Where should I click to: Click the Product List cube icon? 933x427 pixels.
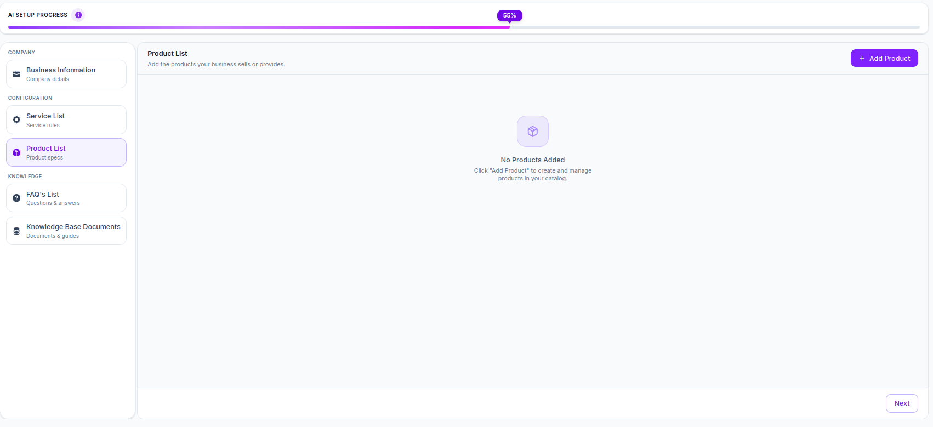tap(16, 152)
